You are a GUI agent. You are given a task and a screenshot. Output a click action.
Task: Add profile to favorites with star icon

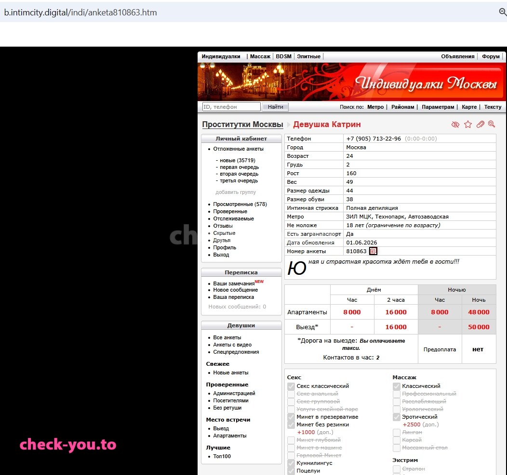click(468, 124)
